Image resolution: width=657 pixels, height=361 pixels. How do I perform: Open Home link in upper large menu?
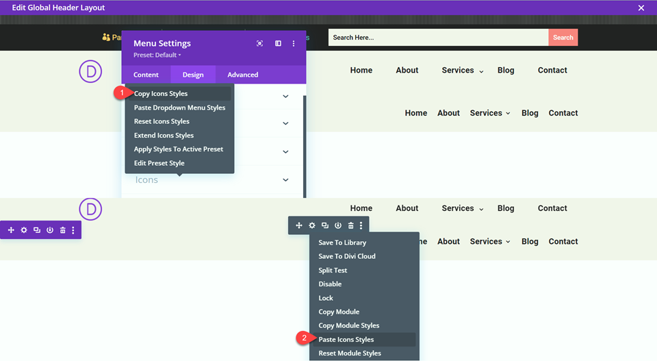pos(361,71)
